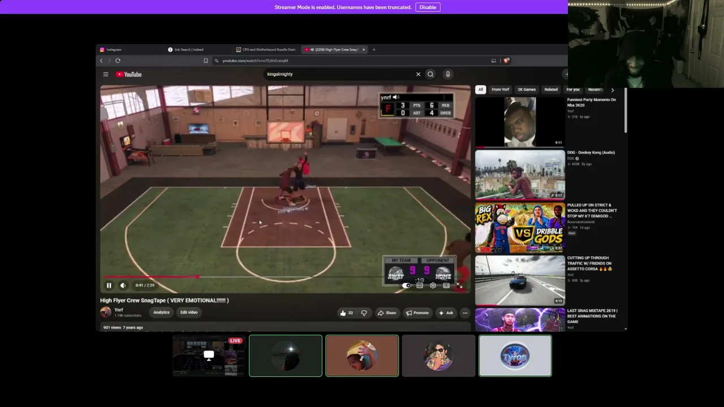Image resolution: width=724 pixels, height=407 pixels.
Task: Close the High Flyer Crew tab
Action: [364, 50]
